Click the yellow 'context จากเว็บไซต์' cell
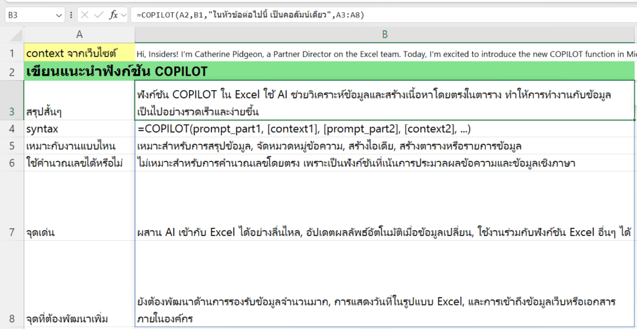This screenshot has height=329, width=637. point(79,53)
